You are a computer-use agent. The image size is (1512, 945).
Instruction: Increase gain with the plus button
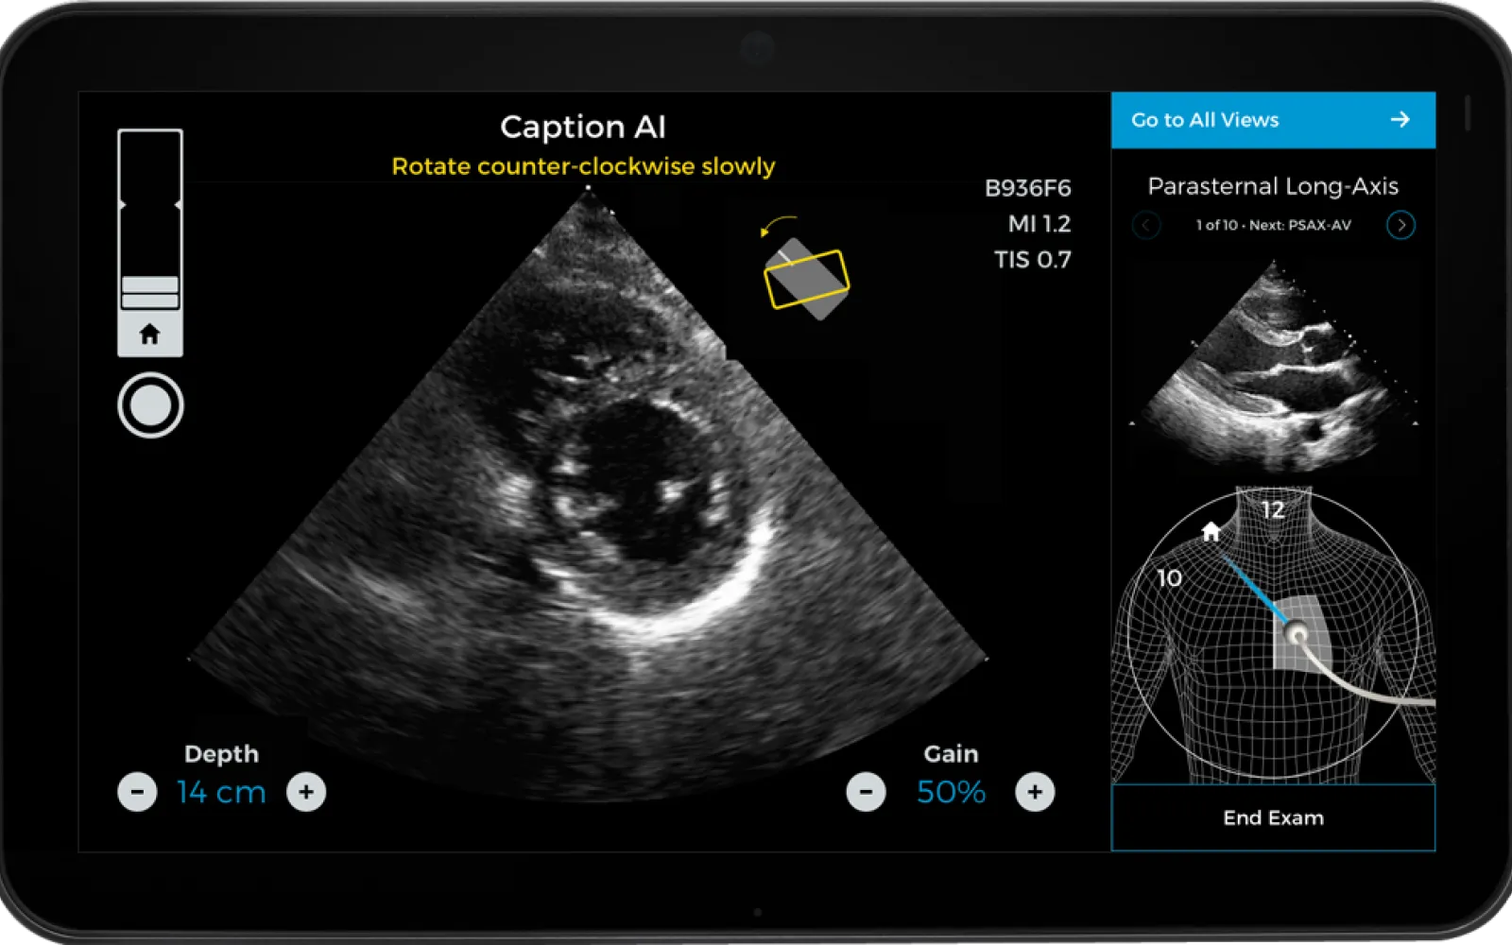(1035, 792)
